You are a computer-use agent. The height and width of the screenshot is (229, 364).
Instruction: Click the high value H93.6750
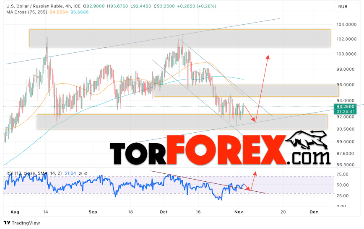click(117, 6)
